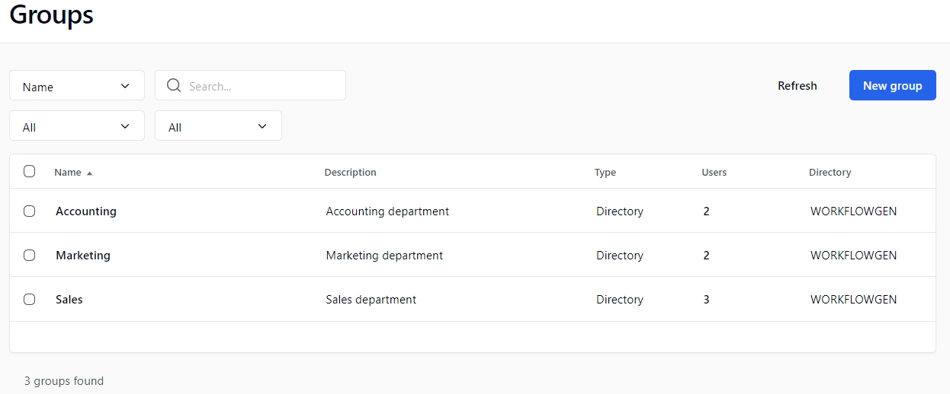This screenshot has width=950, height=394.
Task: Click the Name column sort arrow
Action: (89, 173)
